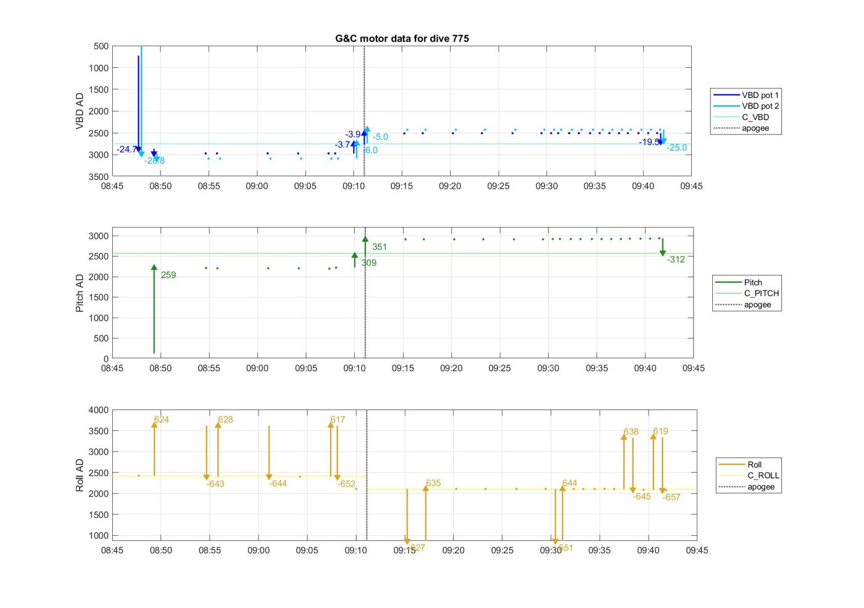This screenshot has width=864, height=608.
Task: Select the gold Roll legend line sample
Action: point(731,464)
